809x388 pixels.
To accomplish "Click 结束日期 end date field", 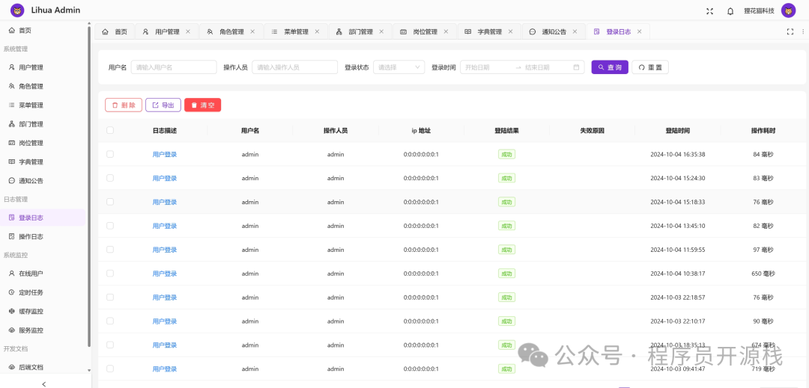I will pyautogui.click(x=546, y=67).
